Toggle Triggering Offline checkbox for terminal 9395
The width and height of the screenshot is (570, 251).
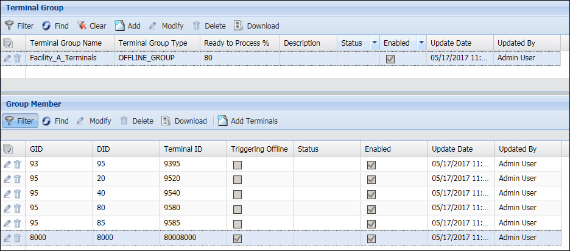click(x=237, y=165)
